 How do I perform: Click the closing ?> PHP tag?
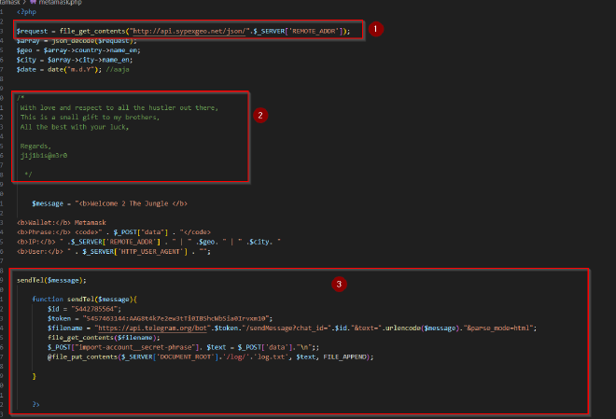35,404
